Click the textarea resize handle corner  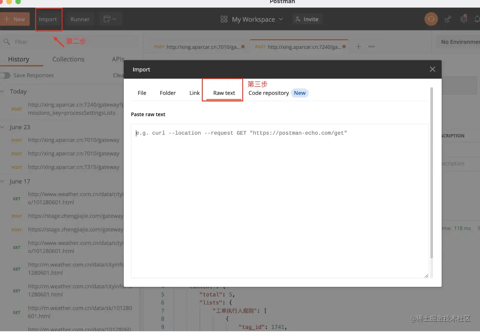point(426,276)
